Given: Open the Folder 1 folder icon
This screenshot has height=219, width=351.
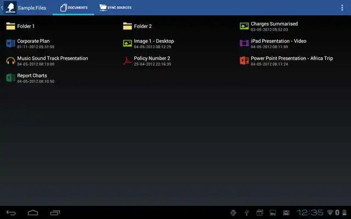Looking at the screenshot, I should pos(10,26).
